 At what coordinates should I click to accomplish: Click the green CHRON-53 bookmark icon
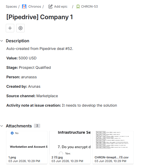(78, 7)
